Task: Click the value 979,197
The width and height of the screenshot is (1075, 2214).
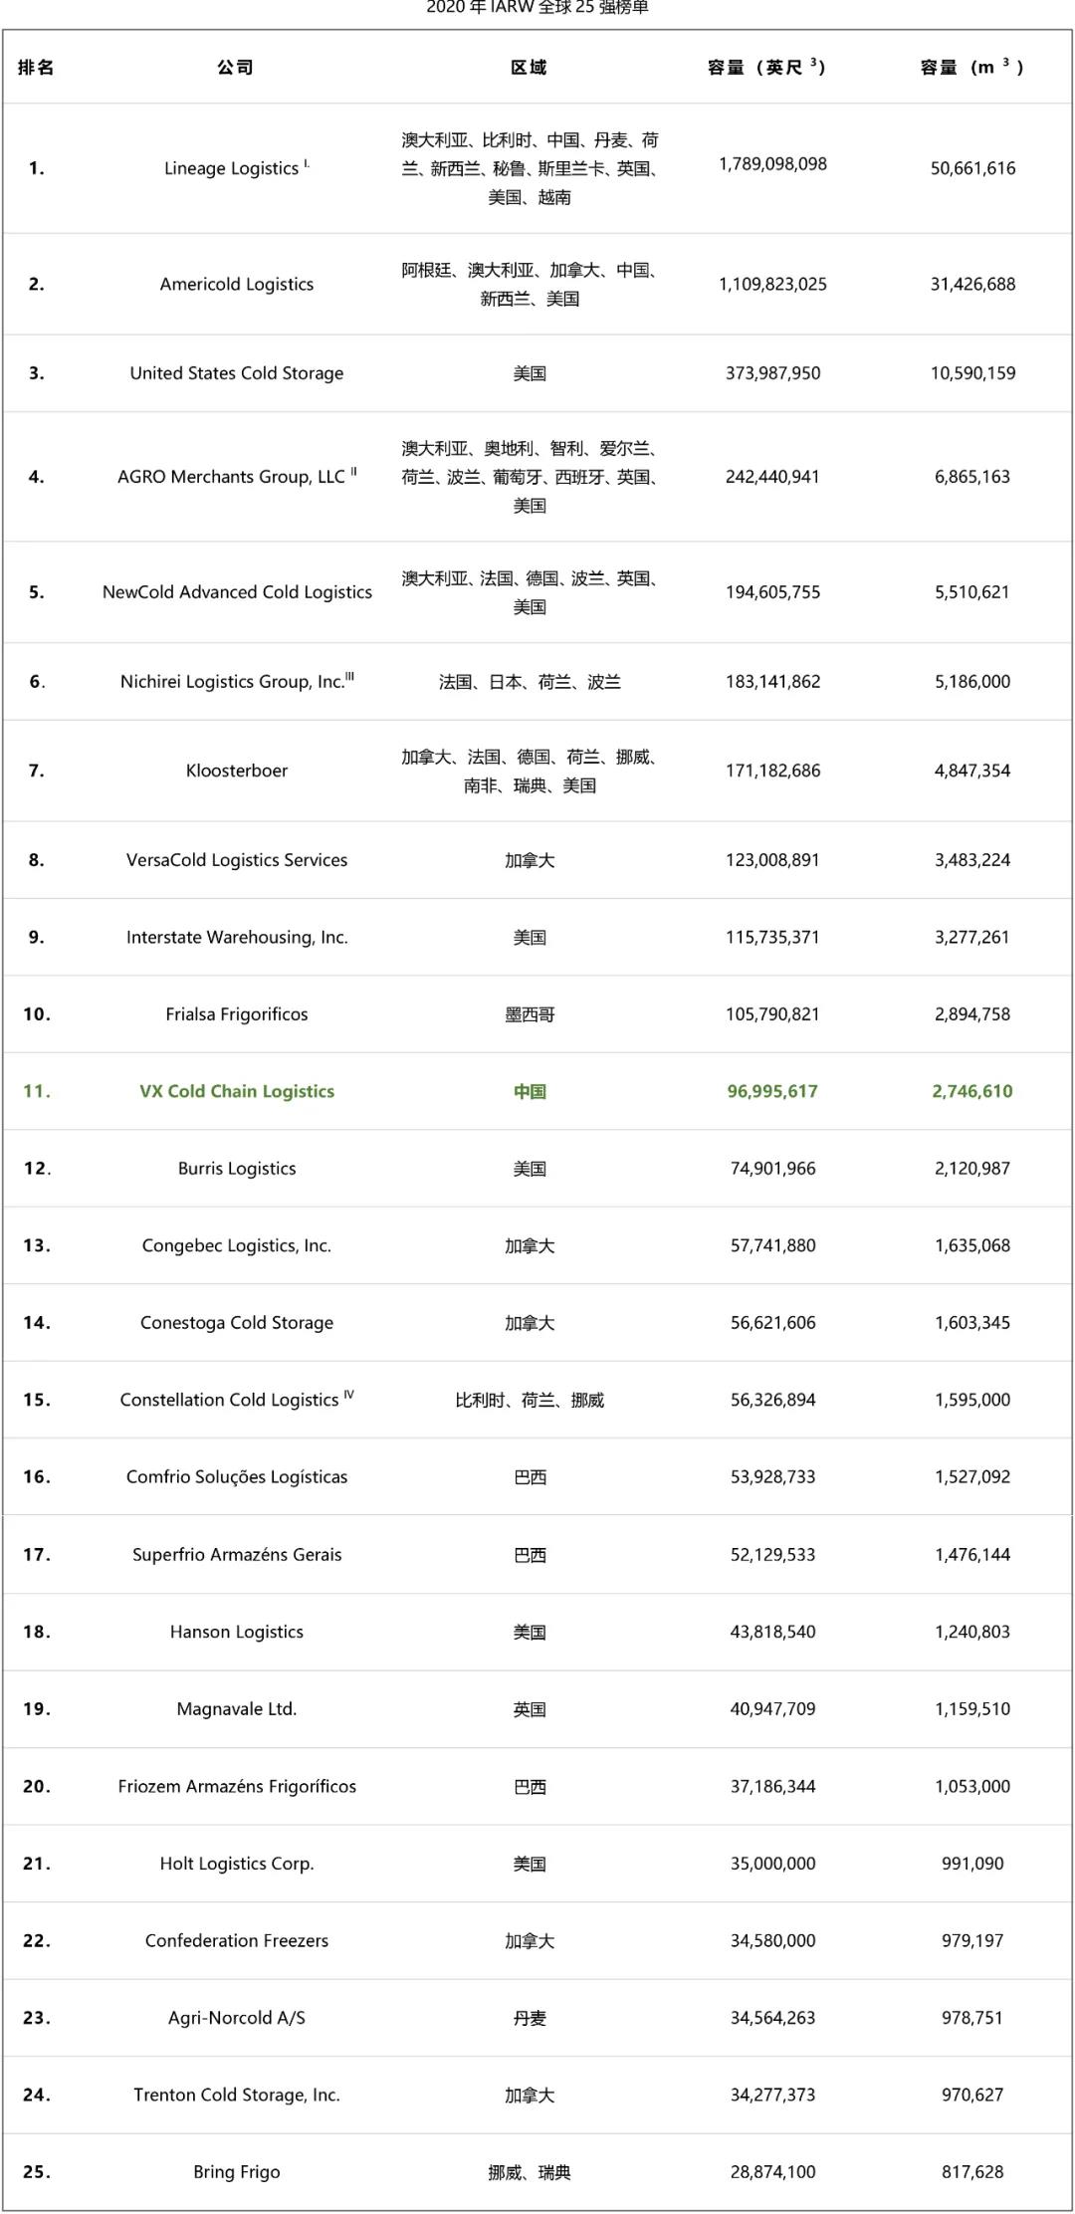Action: (972, 1940)
